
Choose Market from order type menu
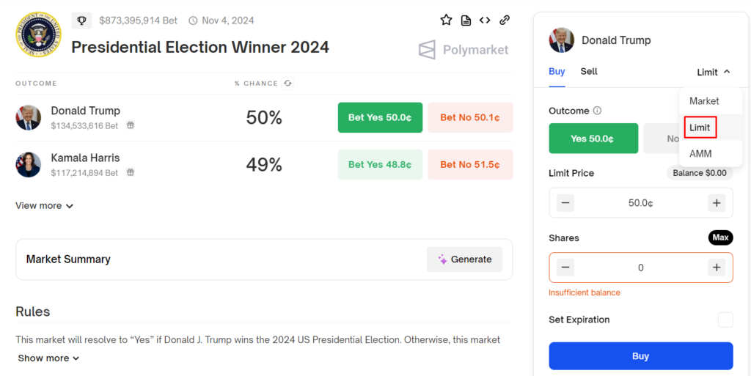[x=704, y=101]
